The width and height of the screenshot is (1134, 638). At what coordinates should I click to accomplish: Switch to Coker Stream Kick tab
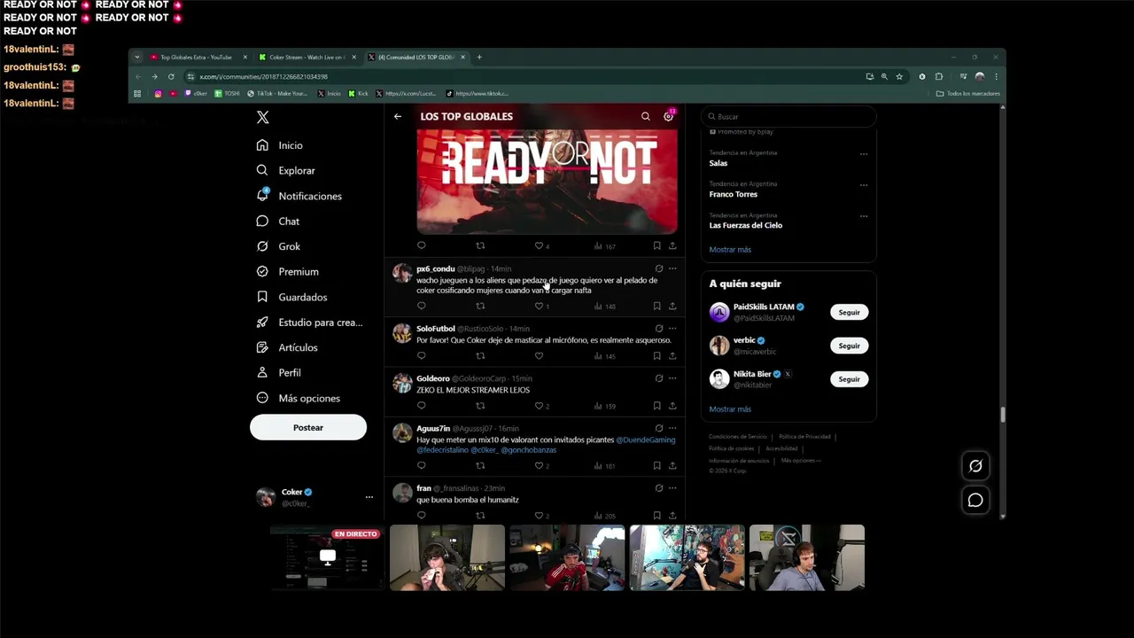click(x=307, y=57)
